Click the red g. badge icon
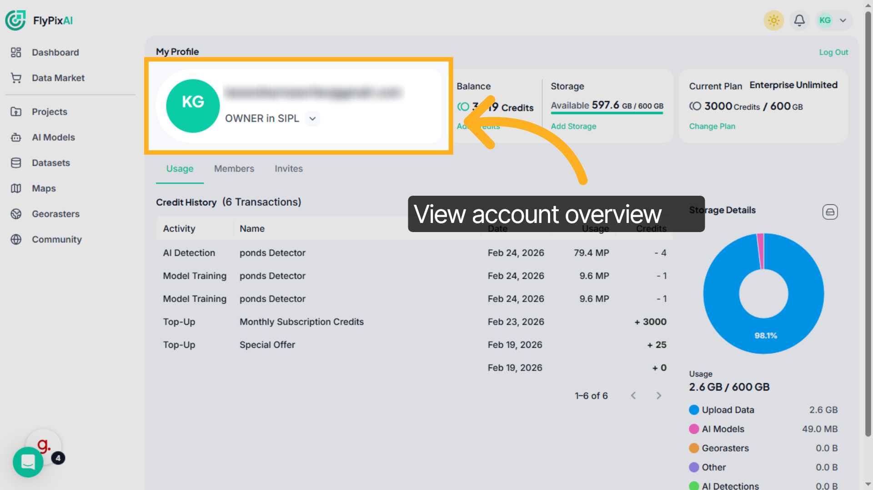 coord(44,445)
